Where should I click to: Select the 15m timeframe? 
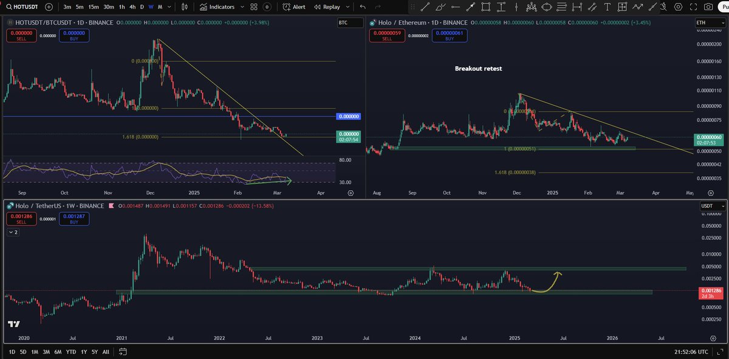coord(94,7)
